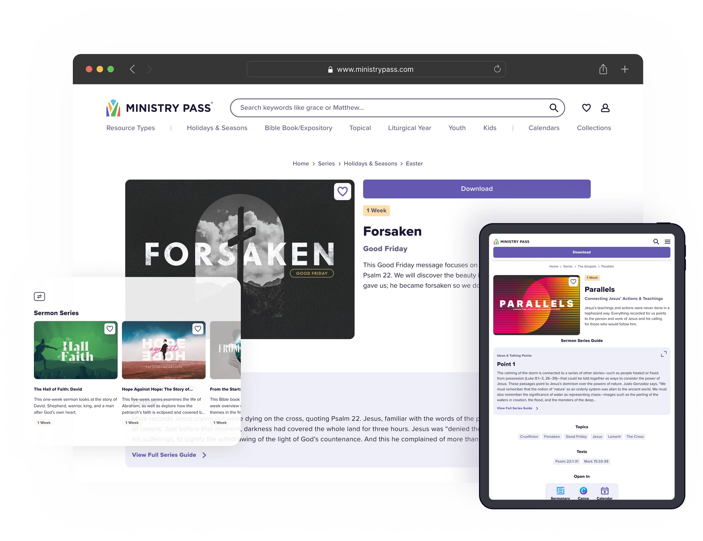The image size is (703, 541).
Task: Reload the page via refresh icon
Action: [x=497, y=69]
